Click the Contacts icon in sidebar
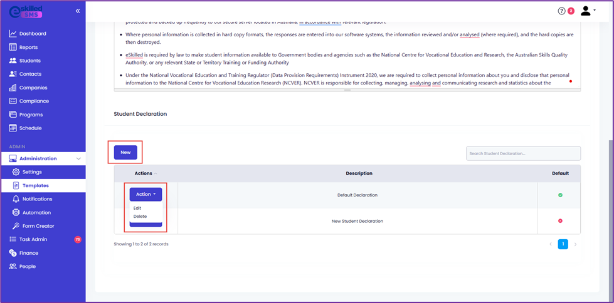This screenshot has width=614, height=303. point(13,74)
